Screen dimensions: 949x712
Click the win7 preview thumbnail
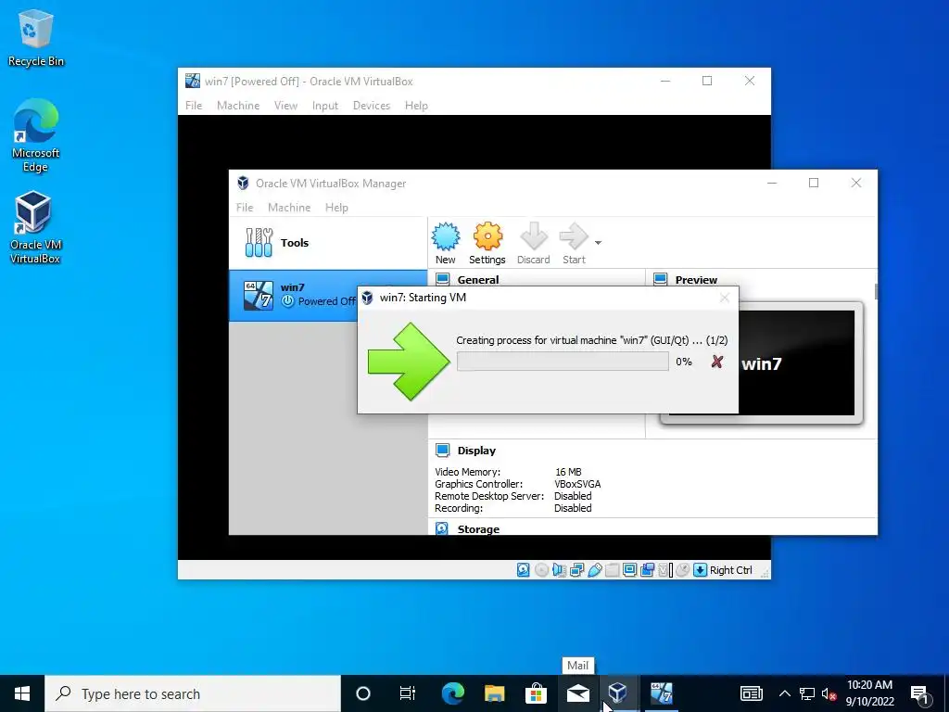pos(798,363)
